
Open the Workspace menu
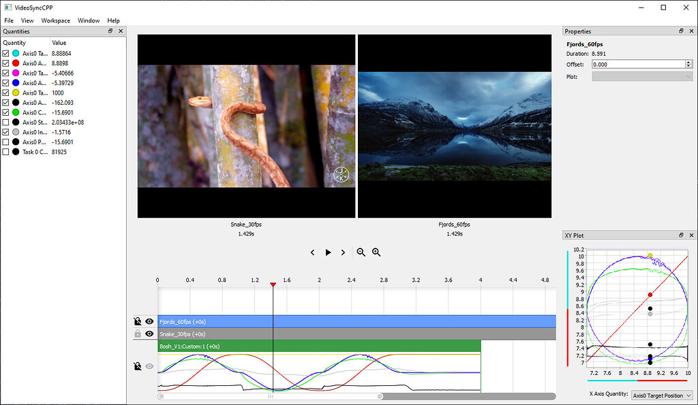pyautogui.click(x=55, y=20)
